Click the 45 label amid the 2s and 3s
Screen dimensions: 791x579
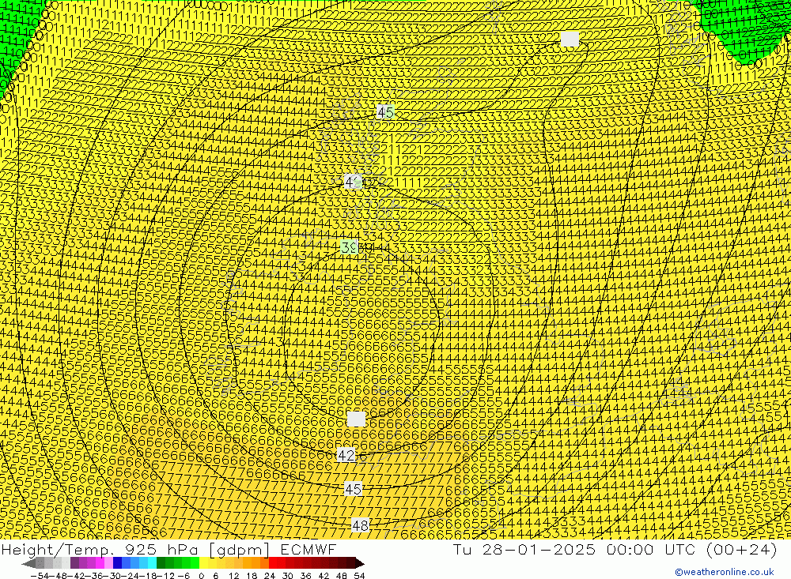(x=385, y=112)
